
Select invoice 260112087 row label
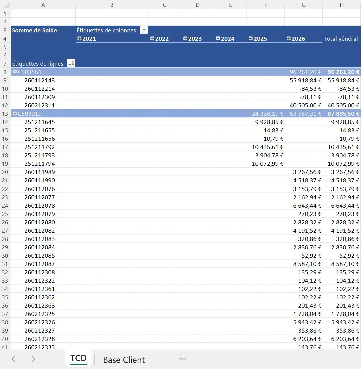pos(39,264)
